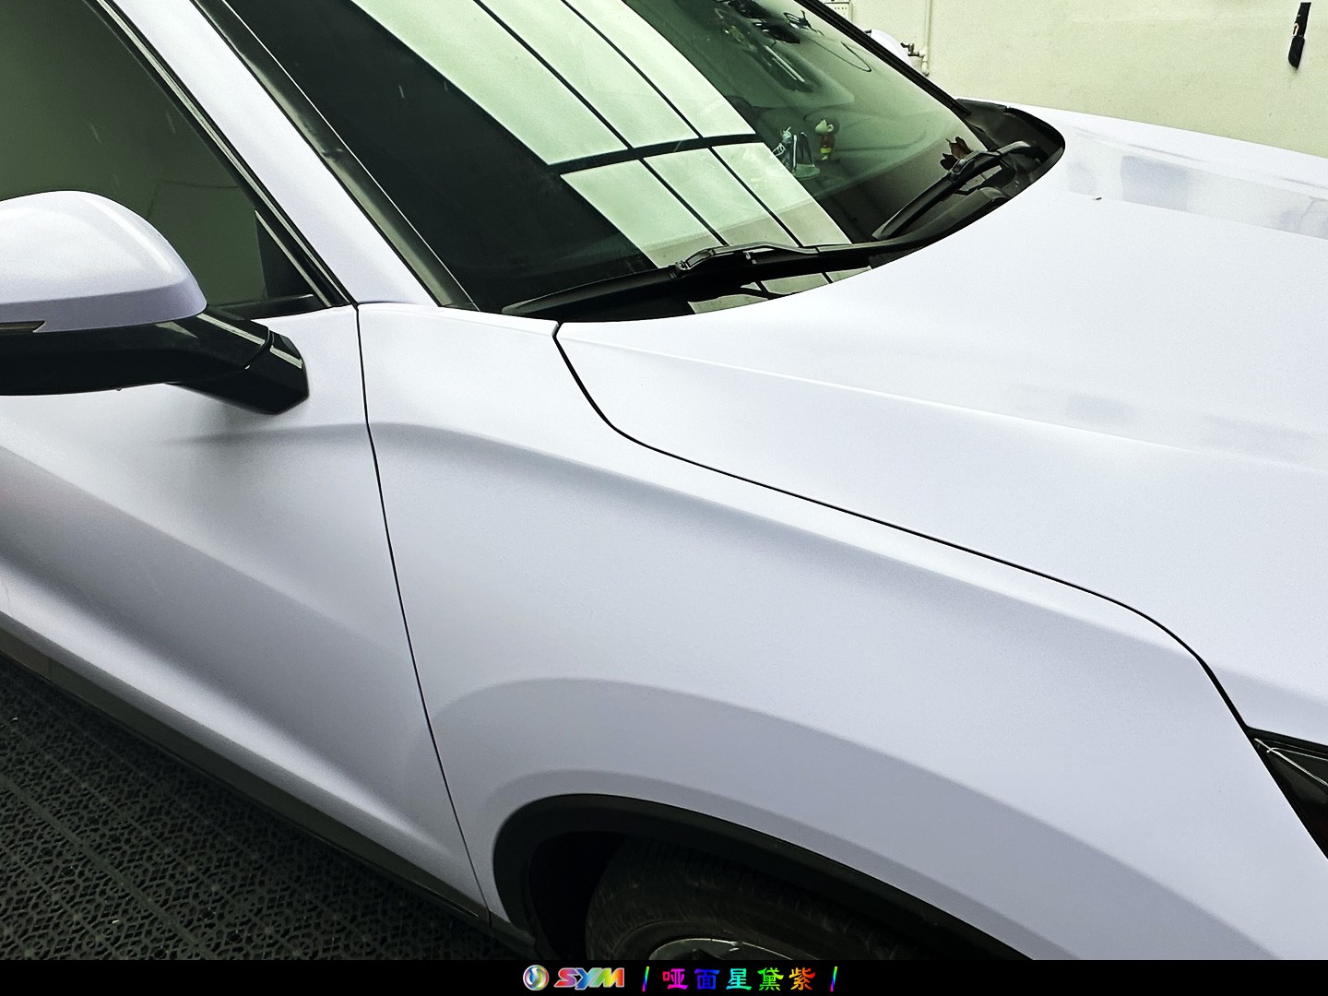Click the caption text 哑面星黛紫
This screenshot has height=996, width=1328.
(739, 978)
